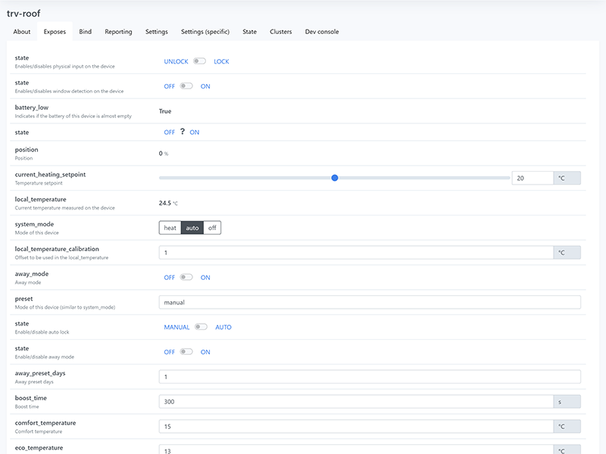
Task: Click OFF for away_mode
Action: point(169,277)
